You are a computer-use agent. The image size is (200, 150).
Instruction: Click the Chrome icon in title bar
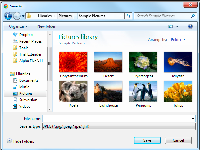coord(6,6)
